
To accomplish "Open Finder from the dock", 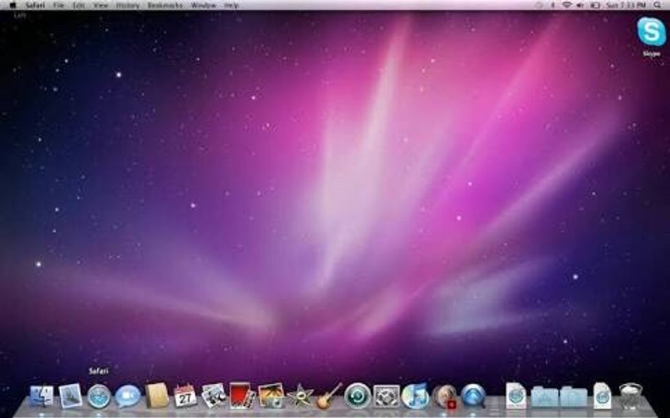I will point(42,395).
